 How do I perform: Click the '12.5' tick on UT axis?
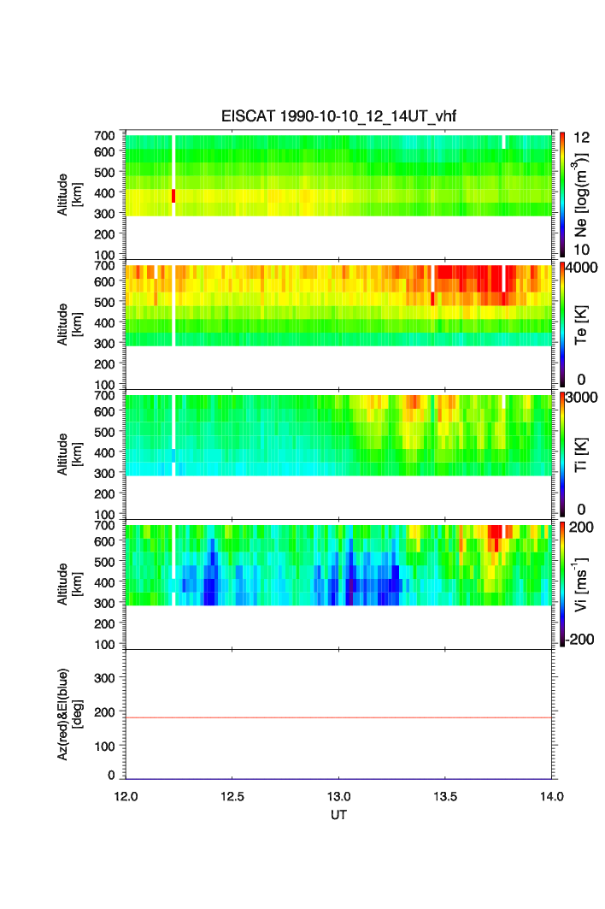coord(232,796)
